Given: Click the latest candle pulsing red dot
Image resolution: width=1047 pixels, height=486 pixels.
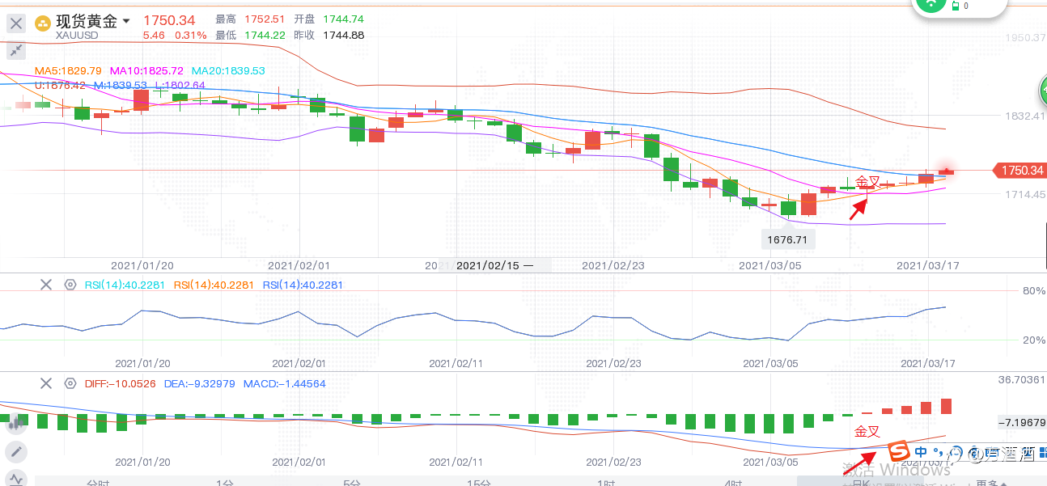Looking at the screenshot, I should point(946,171).
